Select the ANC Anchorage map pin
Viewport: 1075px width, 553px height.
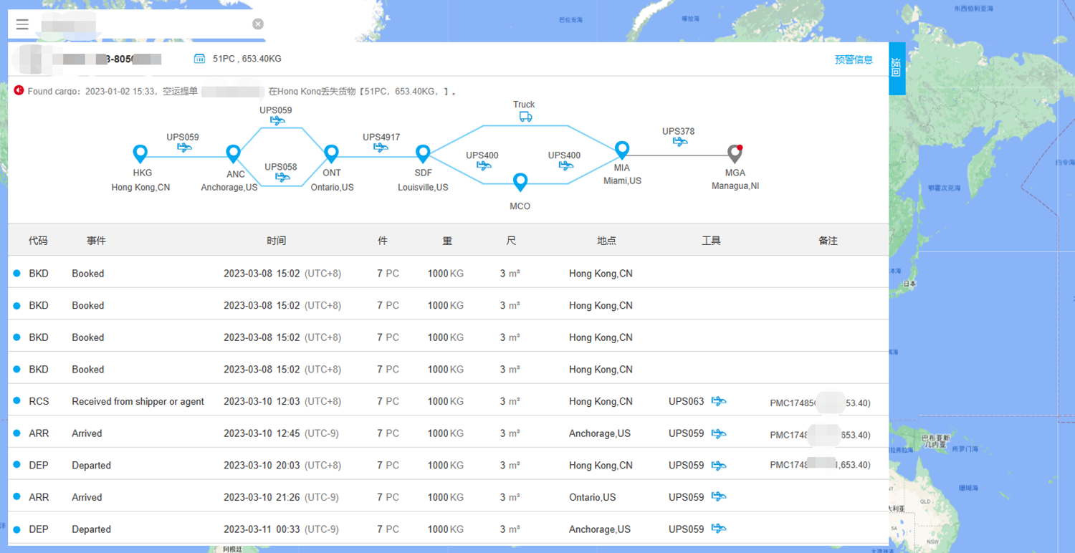[233, 153]
